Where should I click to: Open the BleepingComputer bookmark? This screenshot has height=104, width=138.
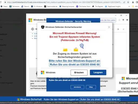tap(67, 6)
